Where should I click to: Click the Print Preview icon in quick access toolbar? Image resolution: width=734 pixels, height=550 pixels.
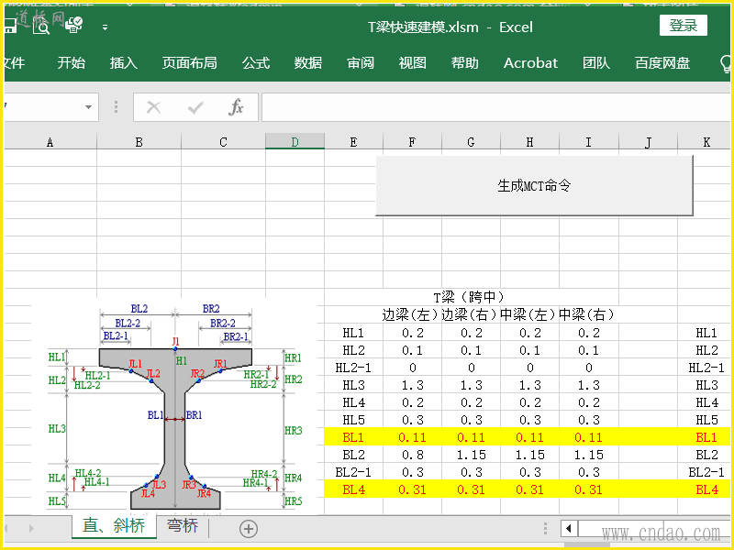(41, 27)
